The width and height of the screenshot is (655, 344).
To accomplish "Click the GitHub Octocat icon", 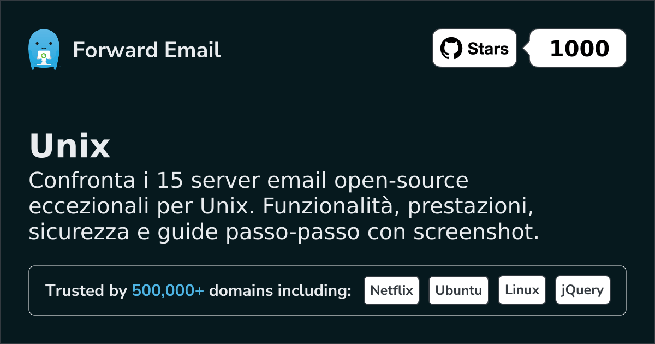I will click(451, 49).
